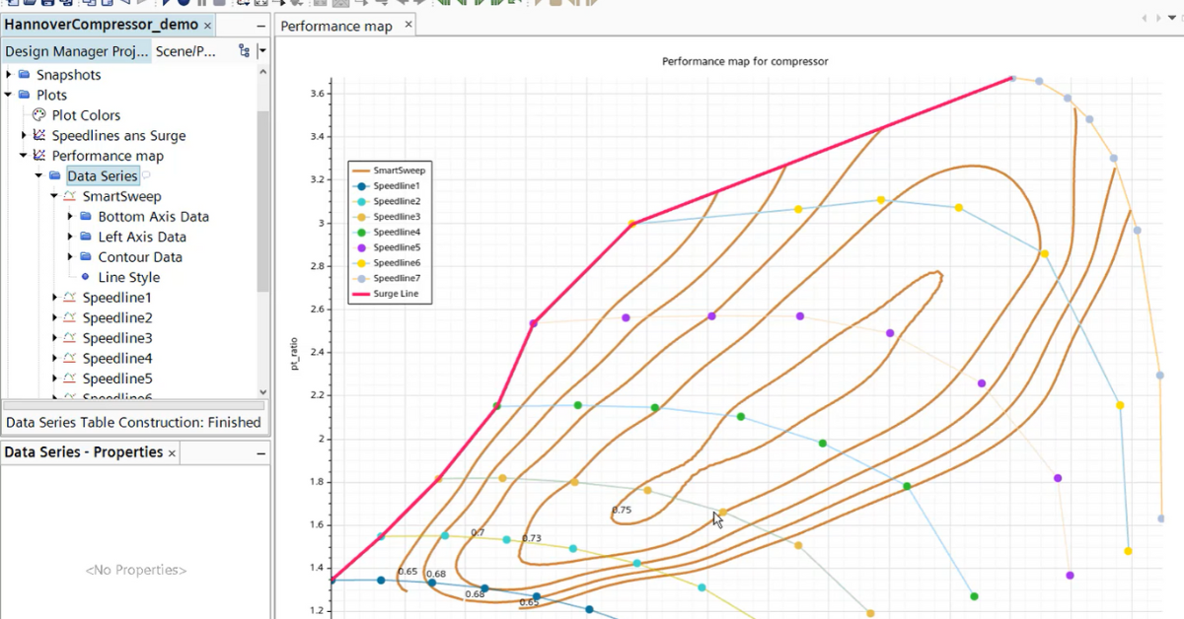Click the Data Series Table Construction status message

coord(135,421)
